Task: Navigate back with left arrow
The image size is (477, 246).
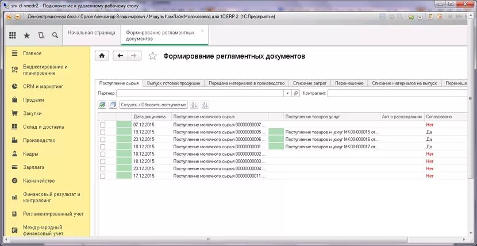Action: [120, 56]
